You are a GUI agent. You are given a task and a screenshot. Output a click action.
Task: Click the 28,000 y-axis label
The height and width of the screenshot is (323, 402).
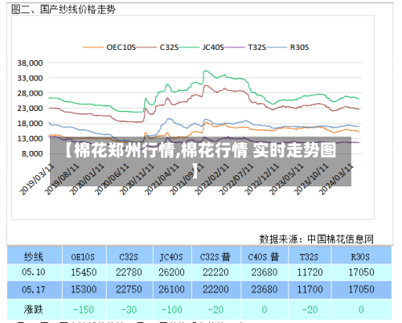[x=30, y=93]
